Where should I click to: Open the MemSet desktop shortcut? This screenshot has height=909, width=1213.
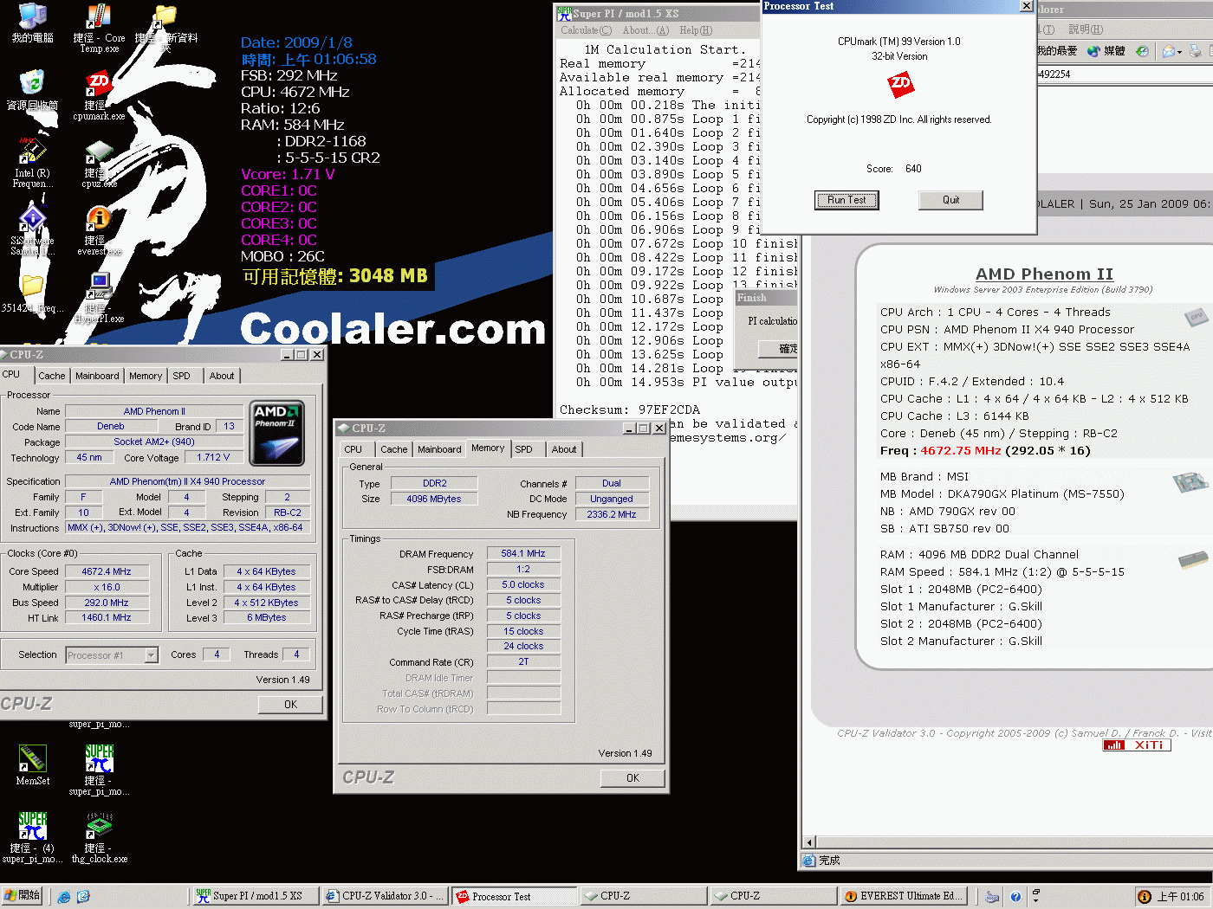33,757
